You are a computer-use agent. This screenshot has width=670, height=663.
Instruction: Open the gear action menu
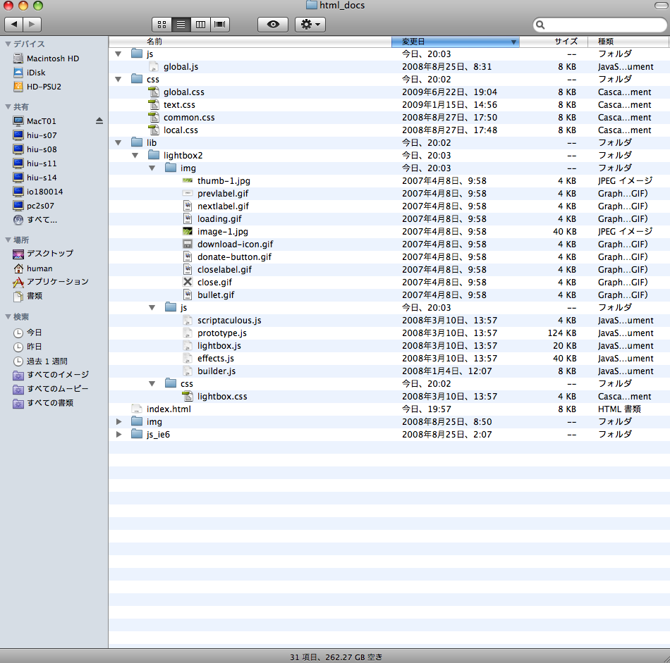pos(310,25)
